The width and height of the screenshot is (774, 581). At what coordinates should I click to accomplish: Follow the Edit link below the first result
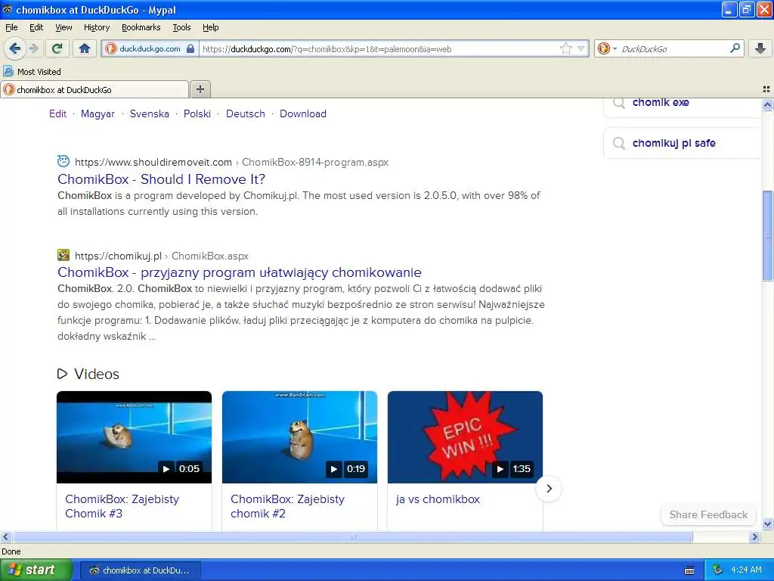point(57,113)
